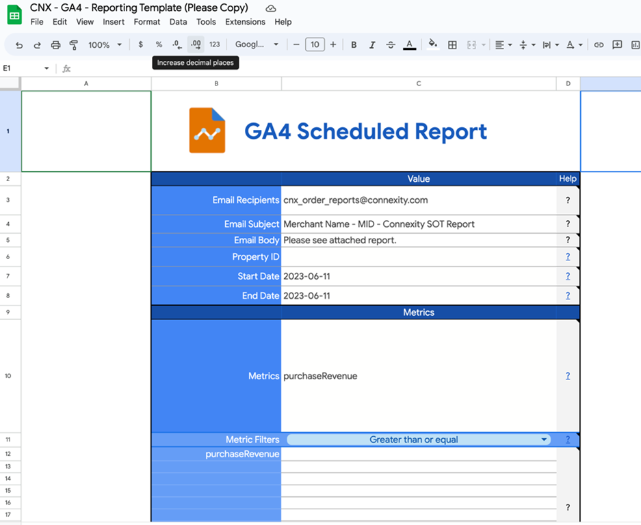Open the Format menu
The image size is (641, 525).
click(x=147, y=22)
